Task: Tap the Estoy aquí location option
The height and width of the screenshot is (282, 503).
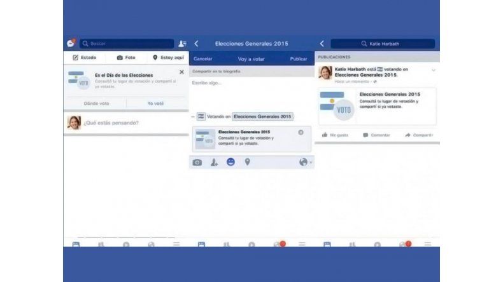Action: click(x=169, y=58)
